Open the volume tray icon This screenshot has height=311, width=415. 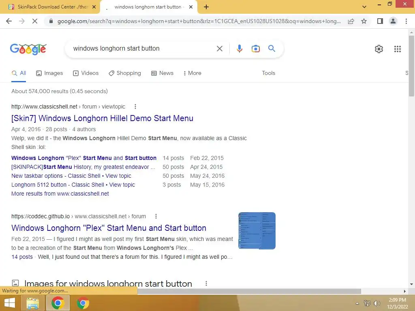pos(376,303)
